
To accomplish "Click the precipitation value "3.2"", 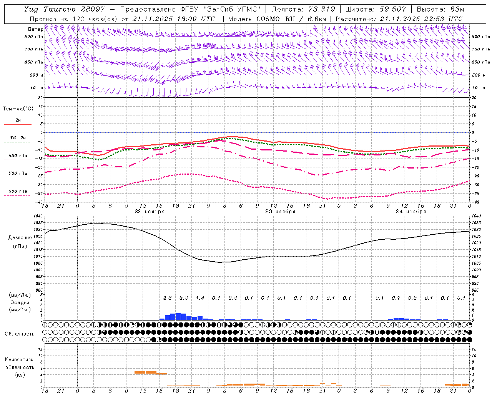I will coord(184,298).
